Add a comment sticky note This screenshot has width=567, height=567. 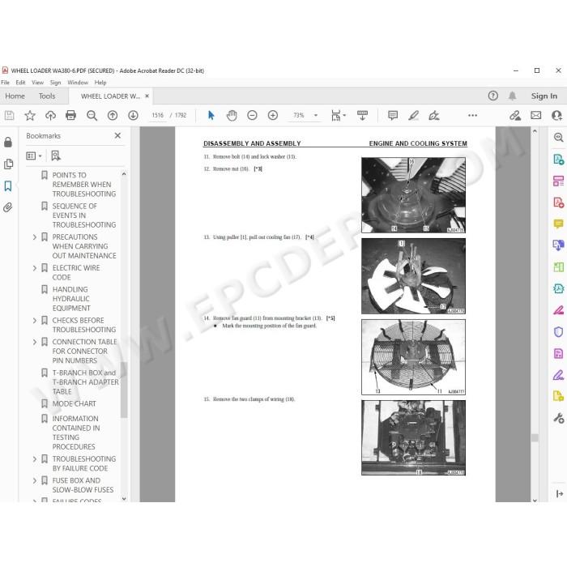[393, 115]
